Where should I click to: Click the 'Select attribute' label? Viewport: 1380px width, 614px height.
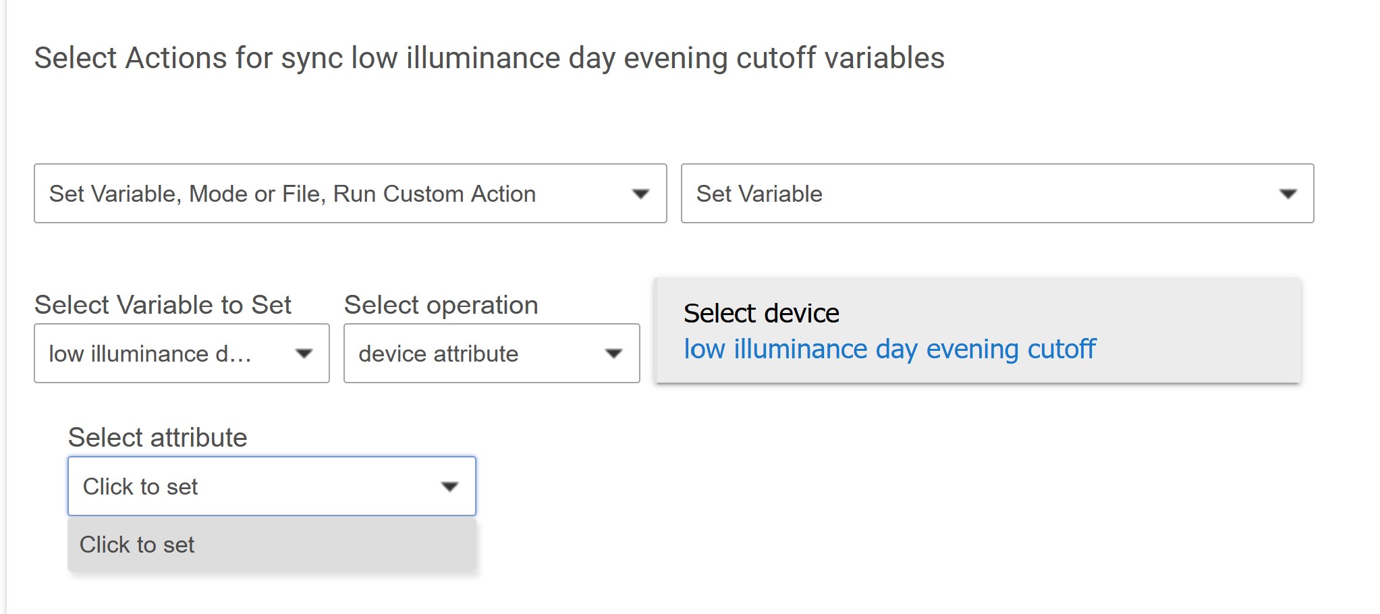(157, 438)
